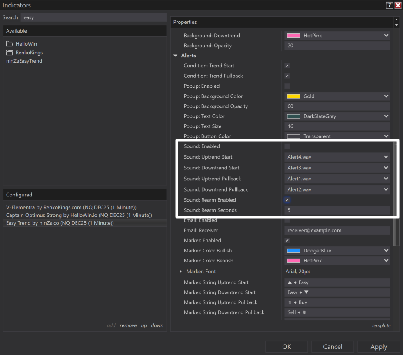Click the Cancel button

pyautogui.click(x=333, y=347)
